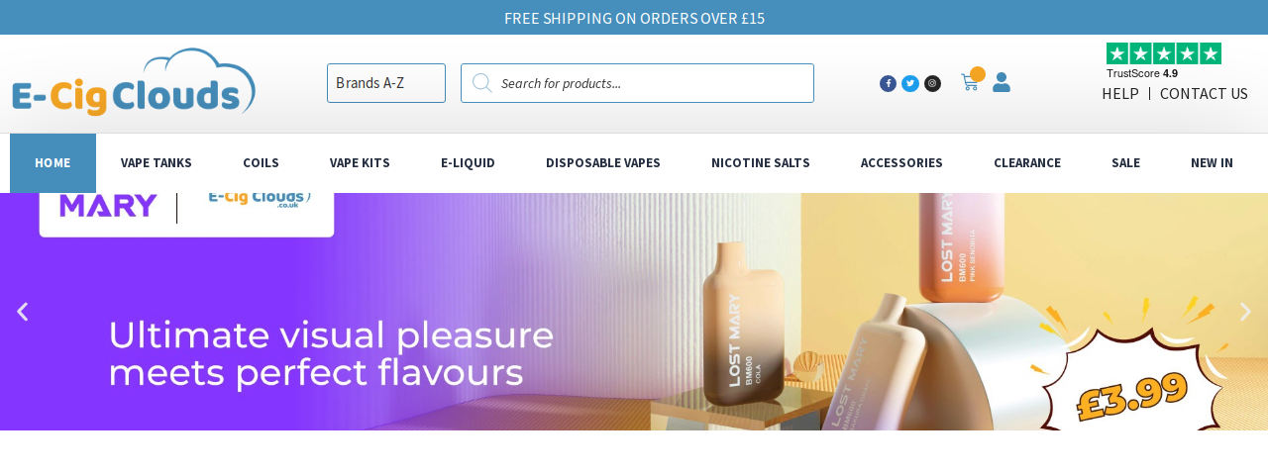Open the Clearance section

[x=1027, y=163]
